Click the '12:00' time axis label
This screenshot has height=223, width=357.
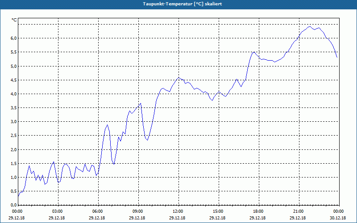(x=178, y=211)
